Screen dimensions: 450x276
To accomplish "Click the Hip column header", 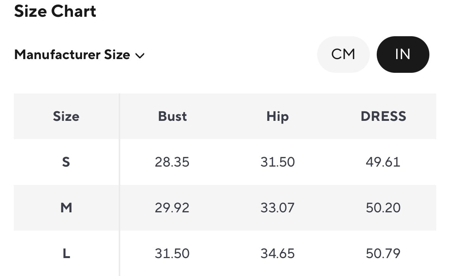I will pos(277,116).
